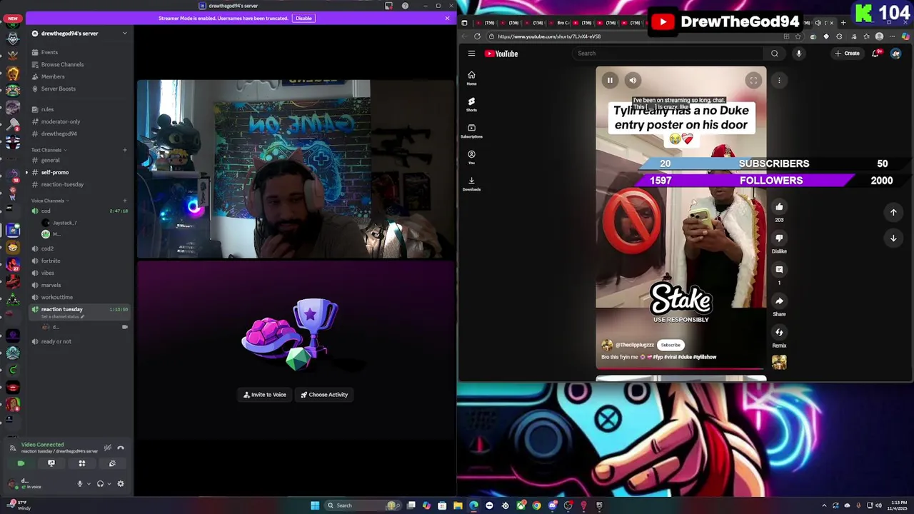The image size is (914, 514).
Task: Click the YouTube logo
Action: (x=501, y=54)
